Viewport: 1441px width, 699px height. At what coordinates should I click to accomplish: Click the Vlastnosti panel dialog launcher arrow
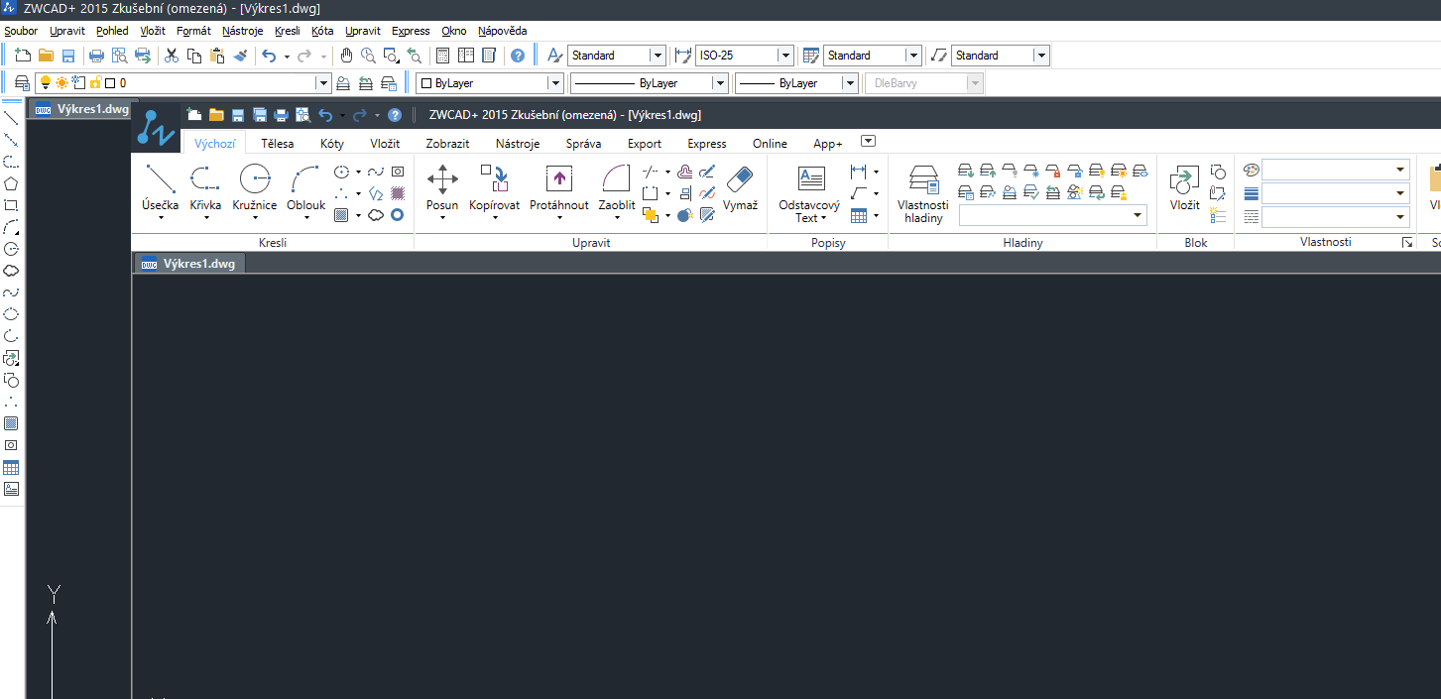[1407, 243]
